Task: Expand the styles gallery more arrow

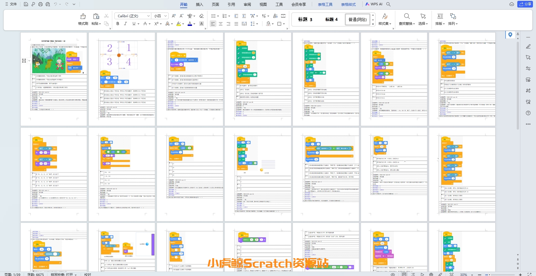Action: (373, 24)
